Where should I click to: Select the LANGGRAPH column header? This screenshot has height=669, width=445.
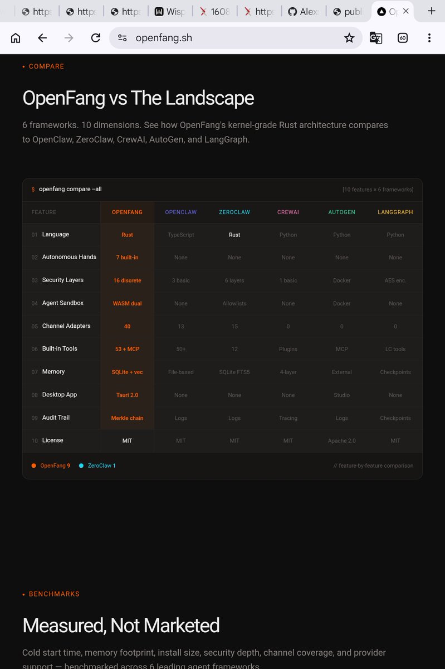[x=395, y=212]
